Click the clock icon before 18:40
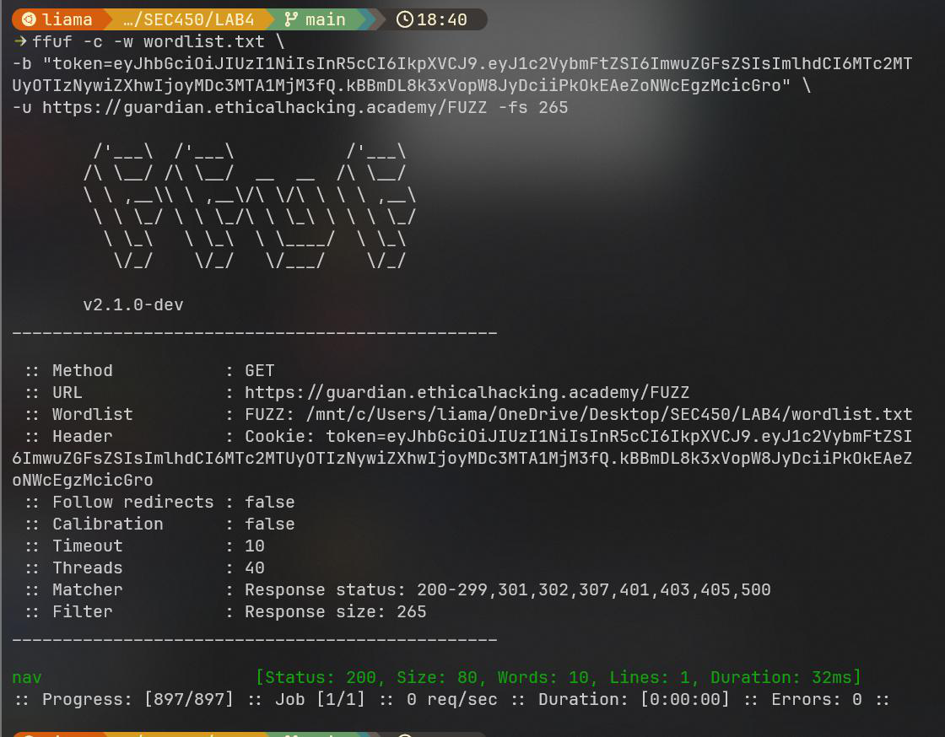 pyautogui.click(x=405, y=19)
